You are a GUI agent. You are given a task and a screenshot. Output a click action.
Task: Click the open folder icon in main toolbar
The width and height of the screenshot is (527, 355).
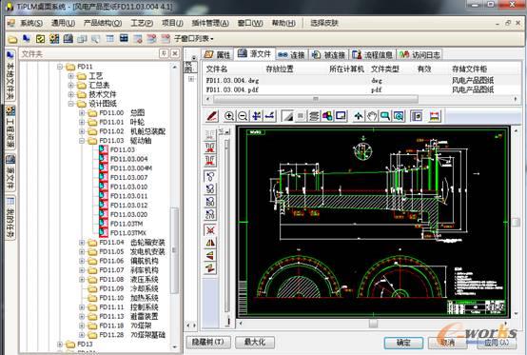point(12,39)
